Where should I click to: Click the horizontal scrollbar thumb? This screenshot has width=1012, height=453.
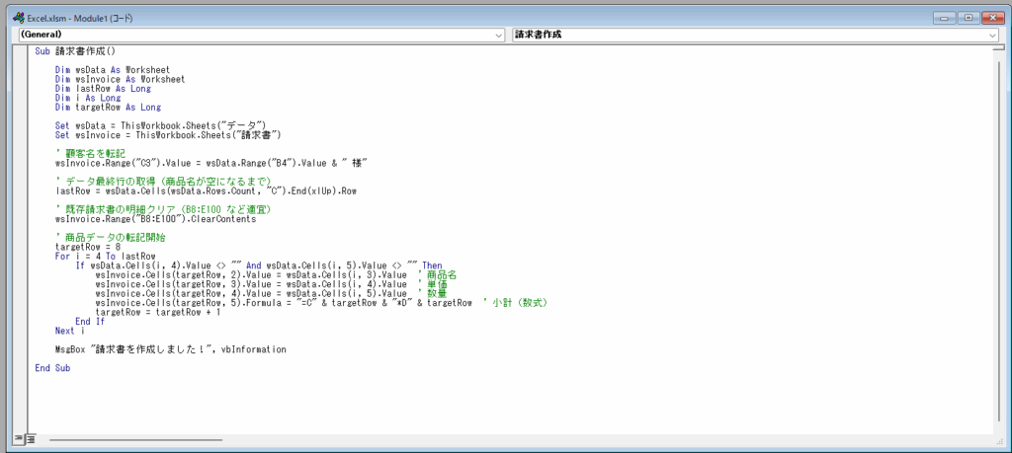(x=135, y=439)
